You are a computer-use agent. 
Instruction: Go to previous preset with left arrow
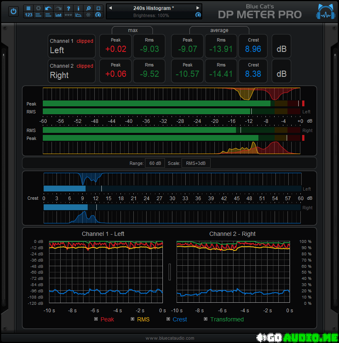tap(111, 8)
